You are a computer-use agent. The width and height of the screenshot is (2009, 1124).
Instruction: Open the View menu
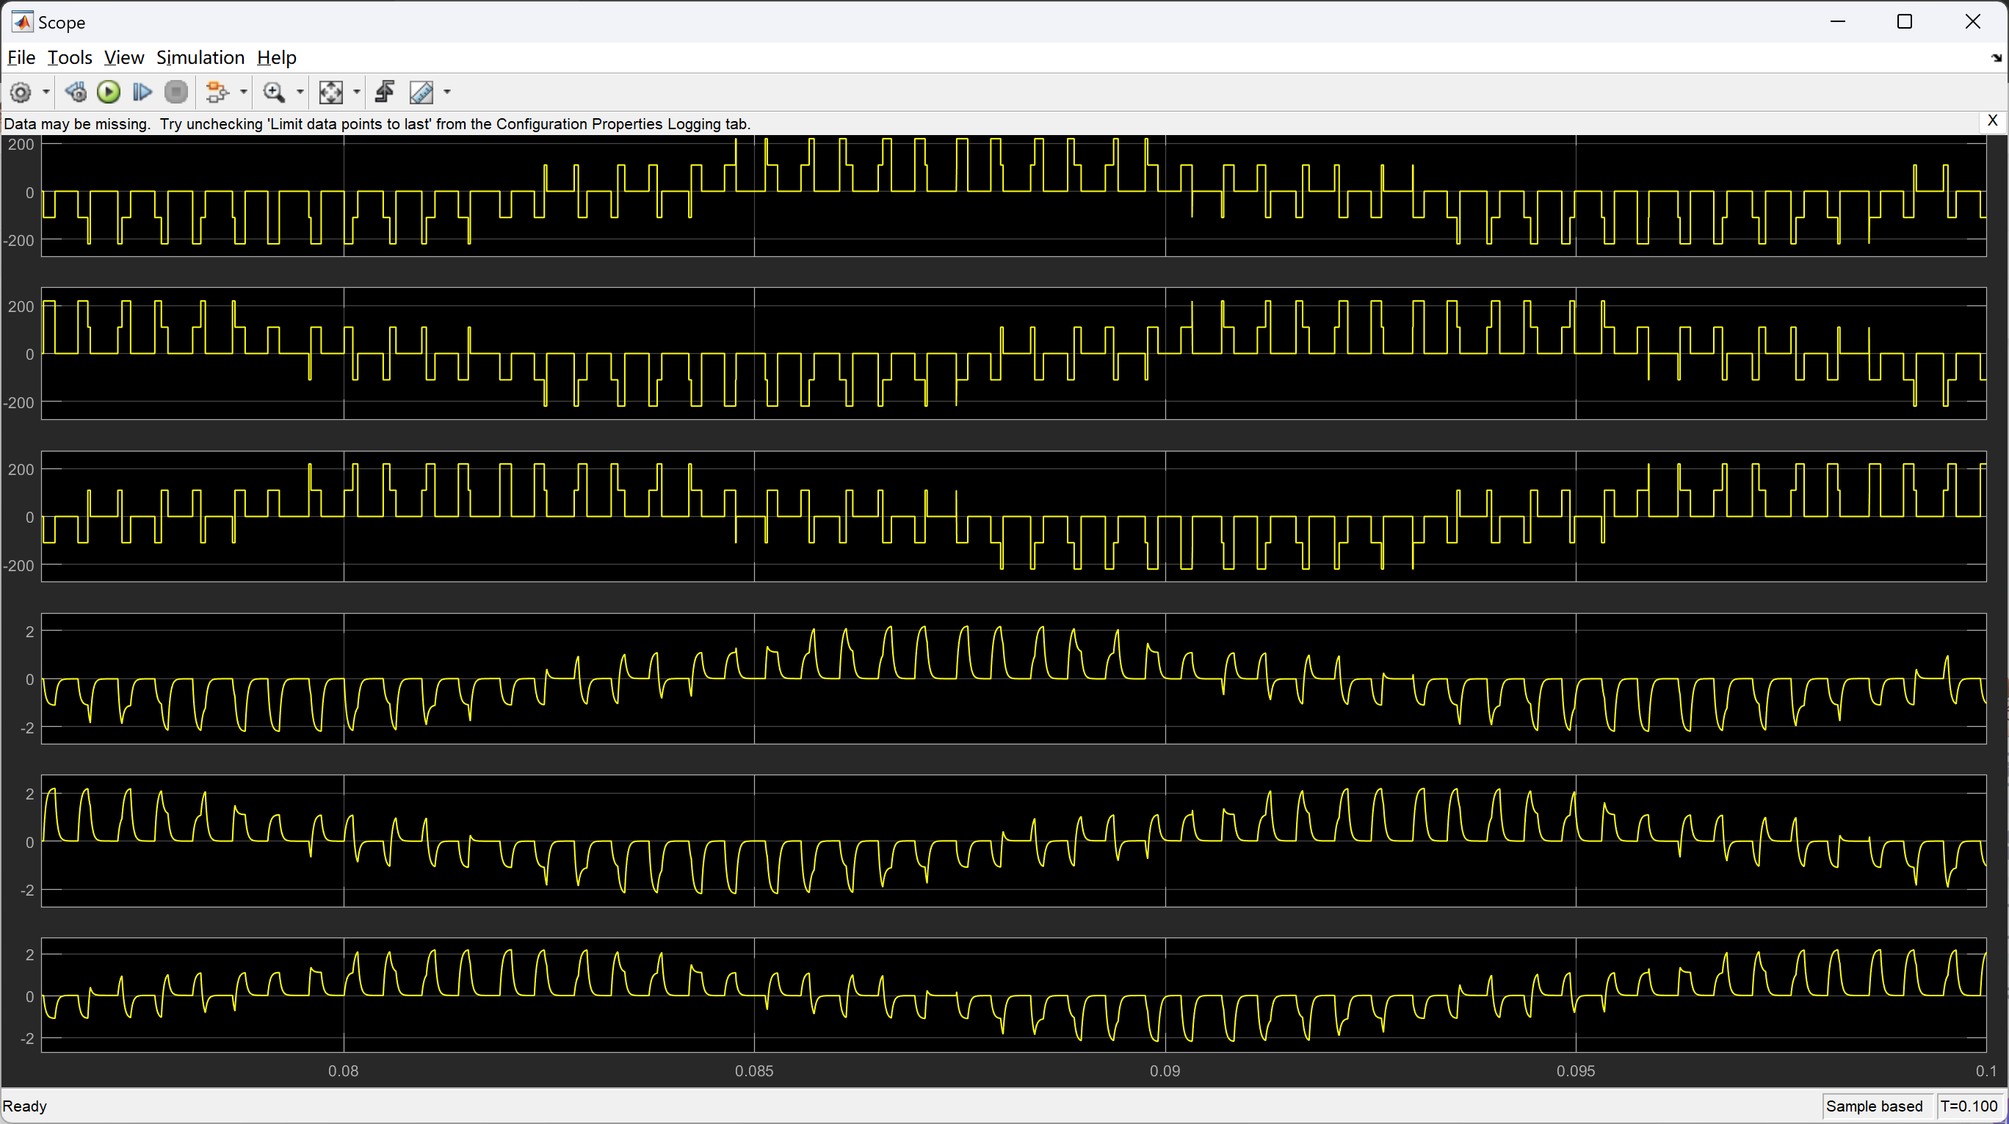(123, 58)
